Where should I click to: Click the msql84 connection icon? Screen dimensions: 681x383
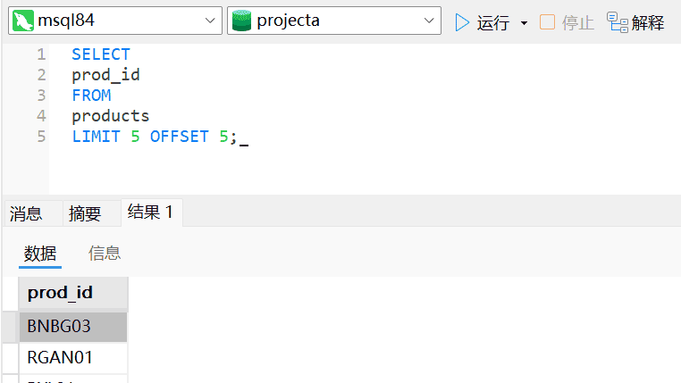pyautogui.click(x=23, y=21)
